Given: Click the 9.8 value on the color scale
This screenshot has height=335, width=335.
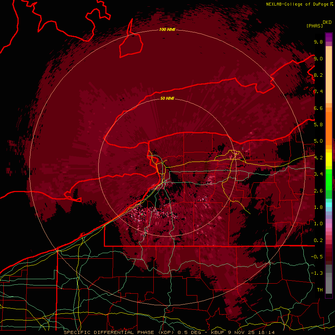Looking at the screenshot, I should click(x=318, y=42).
